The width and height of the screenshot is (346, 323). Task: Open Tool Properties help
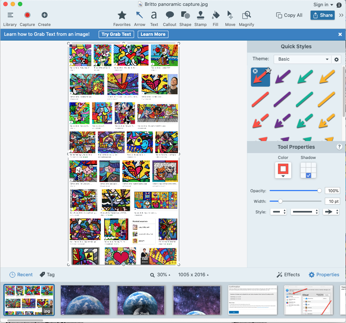339,147
